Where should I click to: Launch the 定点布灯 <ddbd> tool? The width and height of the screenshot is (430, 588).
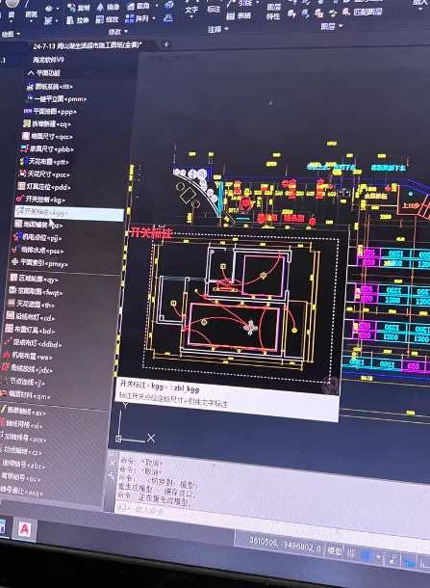click(33, 343)
